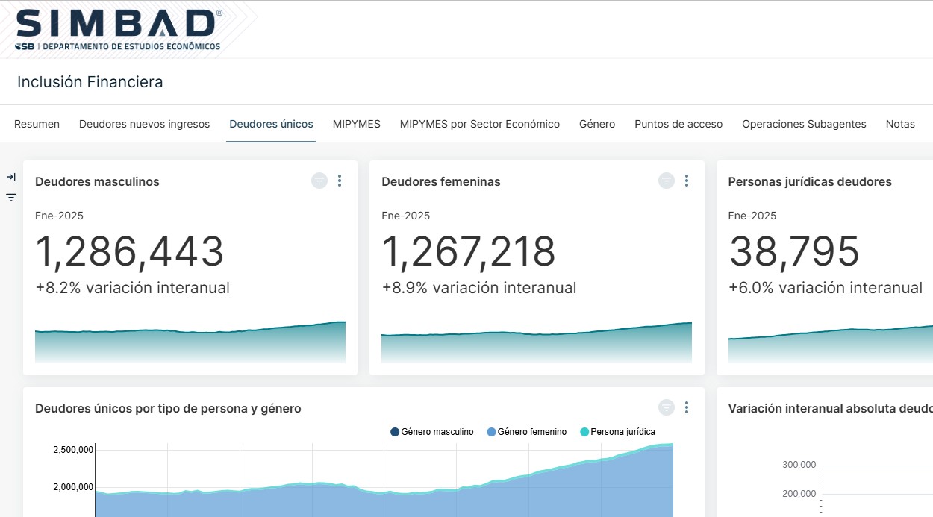Screen dimensions: 933x517
Task: Click filter badge on Deudores masculinos card
Action: [x=319, y=181]
